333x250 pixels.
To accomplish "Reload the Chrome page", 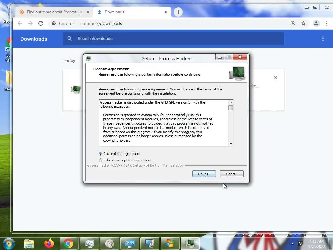I will pos(41,23).
